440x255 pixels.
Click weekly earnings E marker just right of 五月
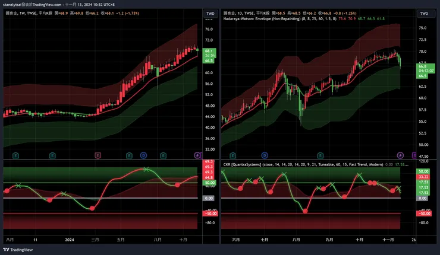(x=129, y=155)
